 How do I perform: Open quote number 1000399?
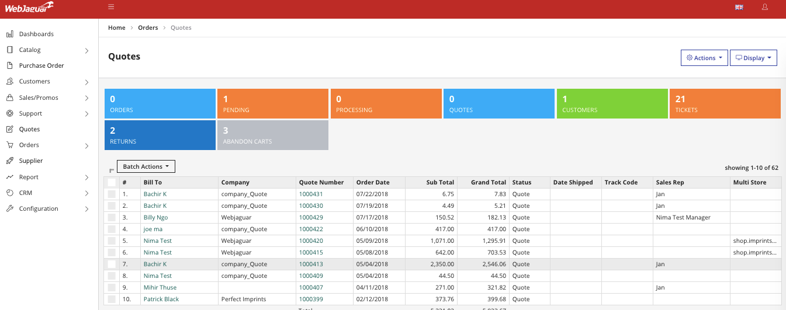pos(311,299)
